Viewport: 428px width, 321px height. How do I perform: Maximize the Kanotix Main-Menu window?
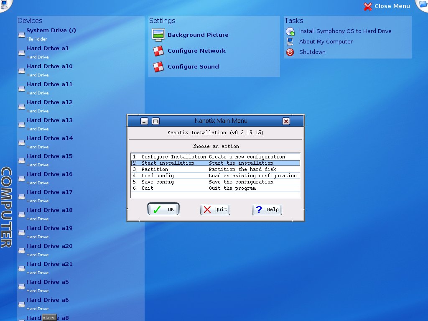pyautogui.click(x=155, y=121)
